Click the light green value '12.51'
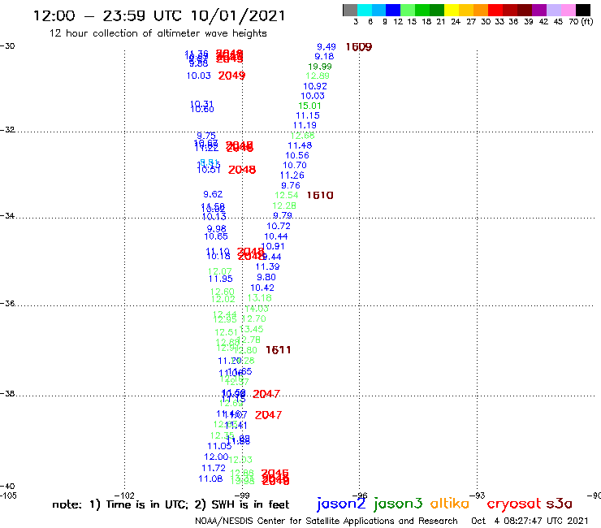The height and width of the screenshot is (528, 601). pyautogui.click(x=226, y=332)
